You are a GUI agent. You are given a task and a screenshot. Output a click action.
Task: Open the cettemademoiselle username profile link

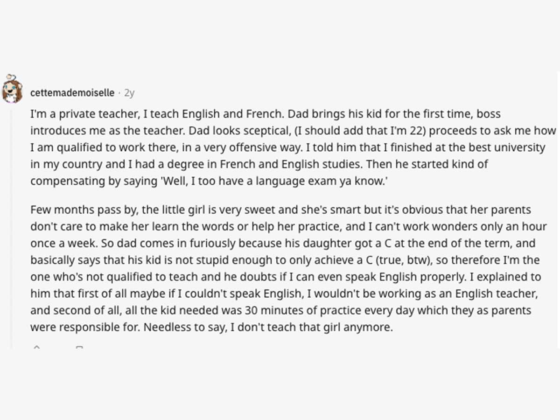point(72,93)
